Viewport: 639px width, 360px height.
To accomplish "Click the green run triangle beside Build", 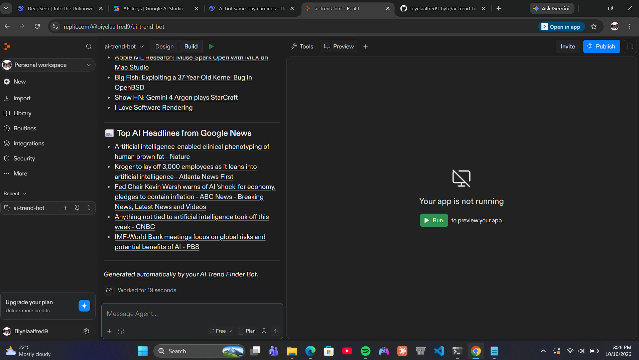I will point(211,46).
